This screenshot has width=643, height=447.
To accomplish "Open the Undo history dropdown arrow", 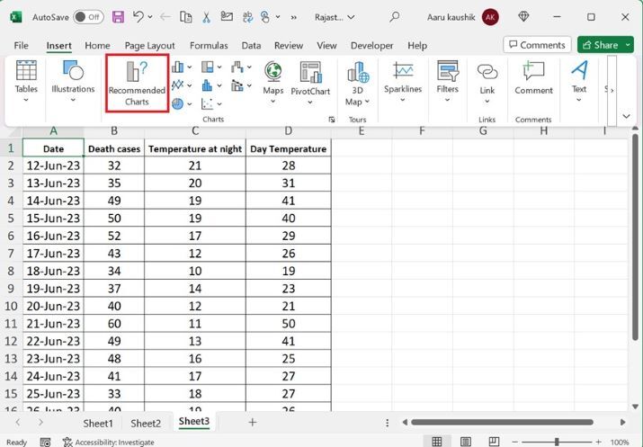I will (x=150, y=17).
